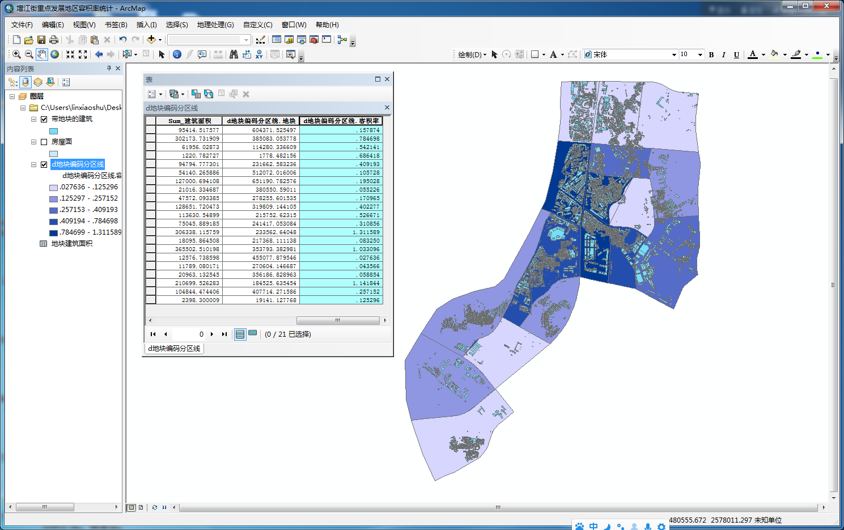Switch to layout view button

(141, 507)
